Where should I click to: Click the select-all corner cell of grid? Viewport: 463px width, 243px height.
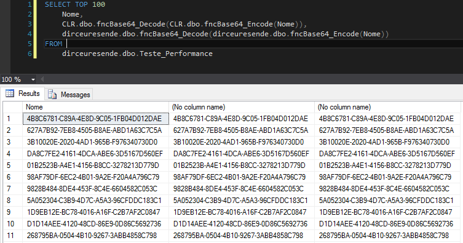(13, 107)
